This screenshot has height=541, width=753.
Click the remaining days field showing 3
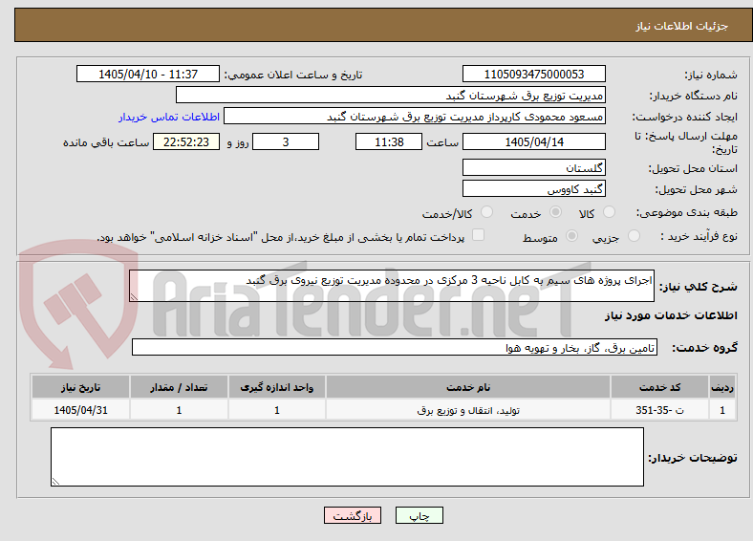(286, 141)
